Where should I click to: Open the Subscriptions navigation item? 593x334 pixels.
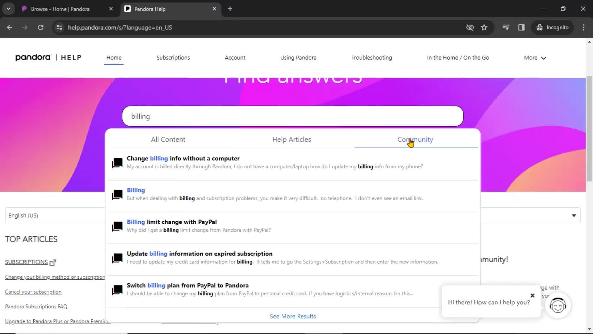pyautogui.click(x=173, y=58)
